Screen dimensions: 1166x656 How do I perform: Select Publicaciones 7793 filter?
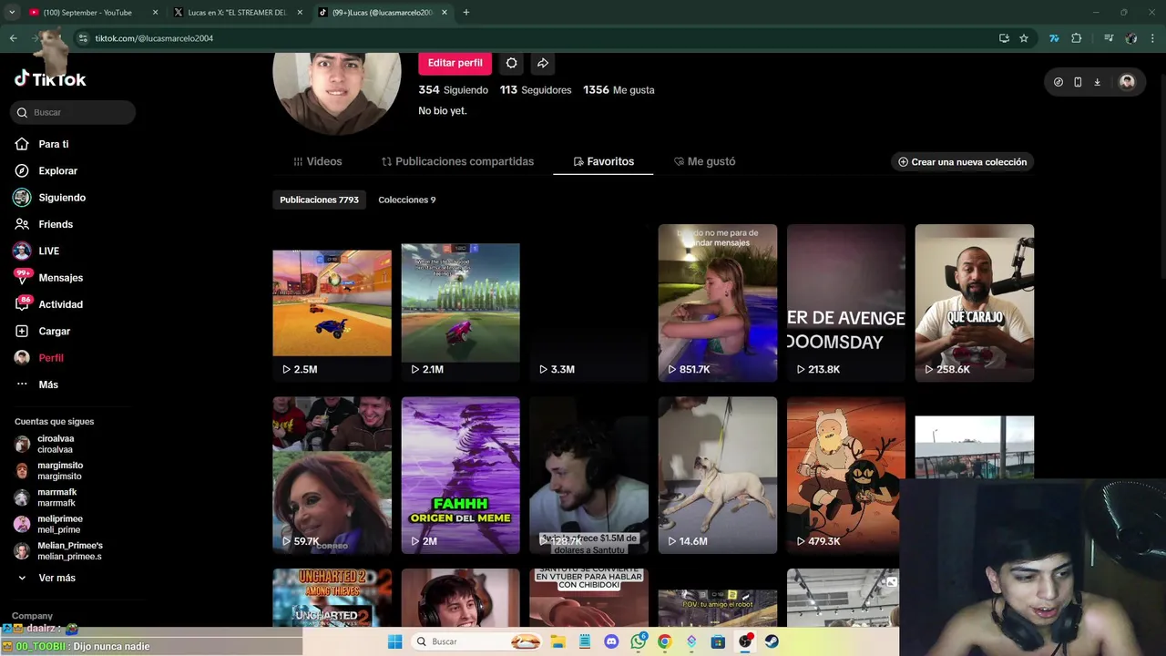[x=319, y=200]
